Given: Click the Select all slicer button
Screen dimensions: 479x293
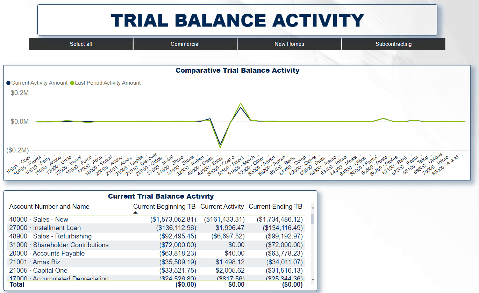Looking at the screenshot, I should 81,44.
